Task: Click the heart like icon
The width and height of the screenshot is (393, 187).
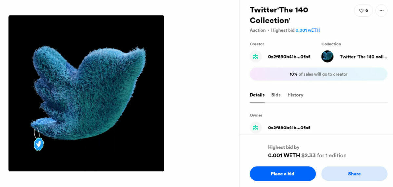Action: coord(361,11)
